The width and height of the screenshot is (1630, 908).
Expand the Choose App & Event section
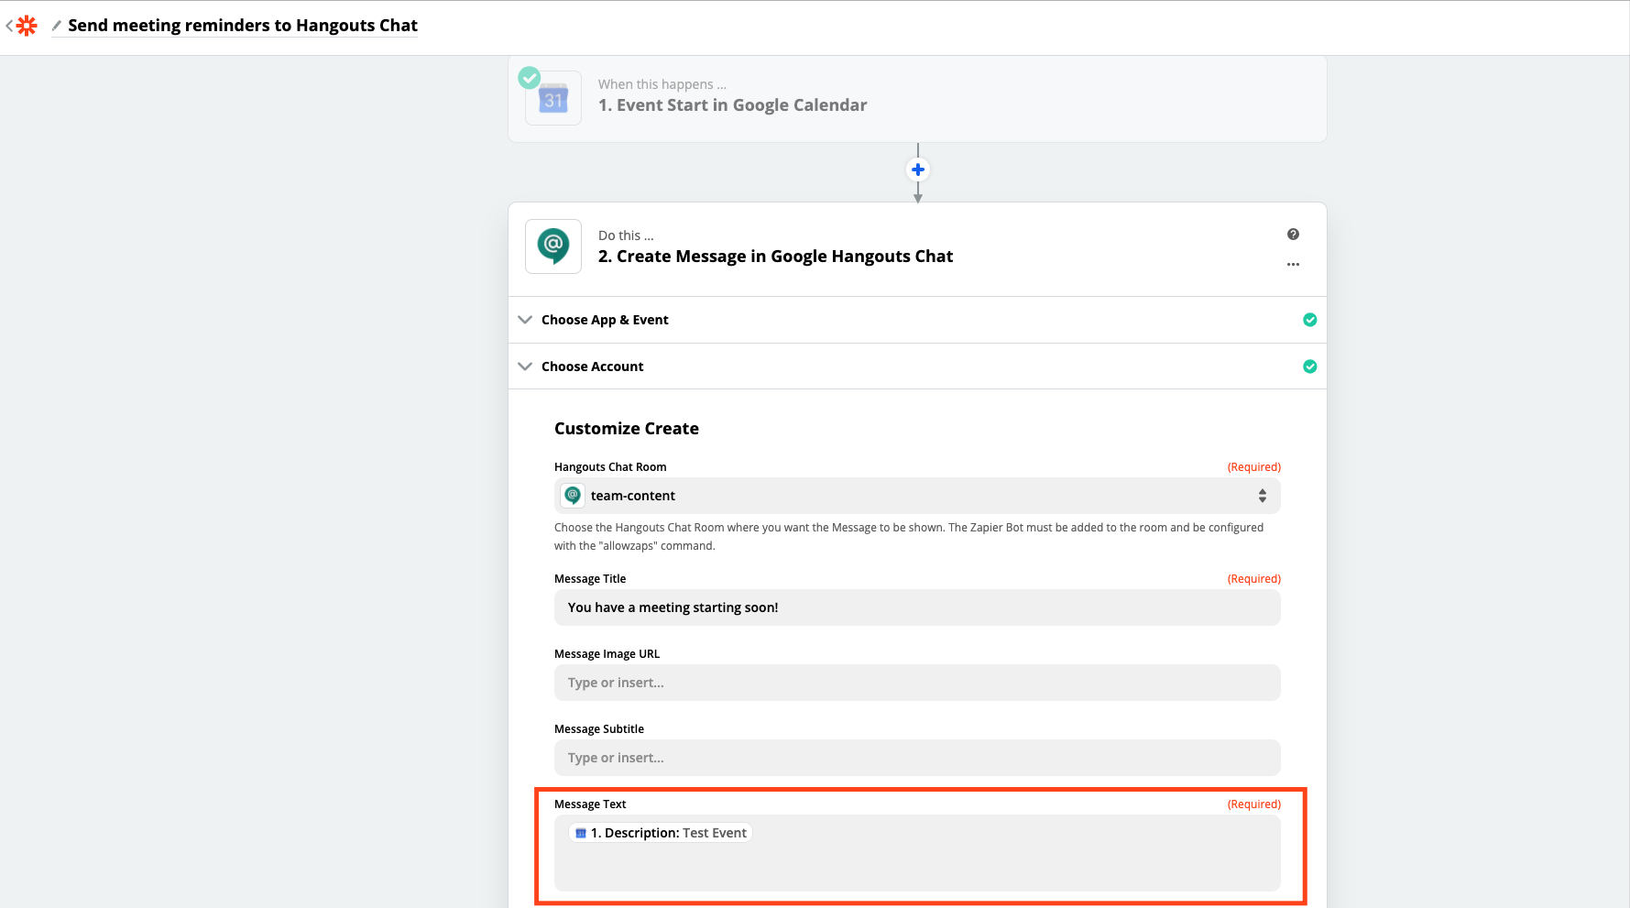click(917, 320)
